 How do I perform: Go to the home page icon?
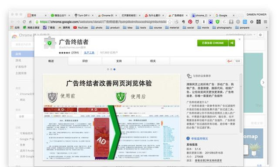click(30, 22)
